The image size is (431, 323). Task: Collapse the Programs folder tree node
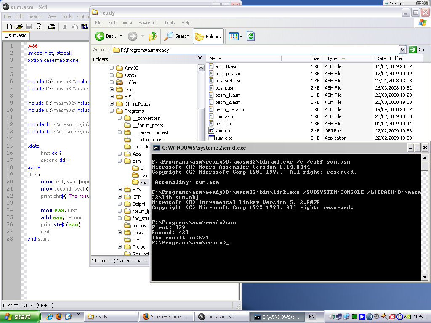pyautogui.click(x=112, y=111)
